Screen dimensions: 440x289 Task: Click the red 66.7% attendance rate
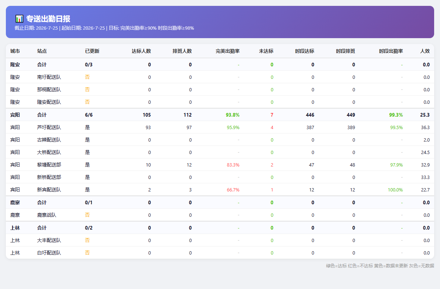point(233,190)
